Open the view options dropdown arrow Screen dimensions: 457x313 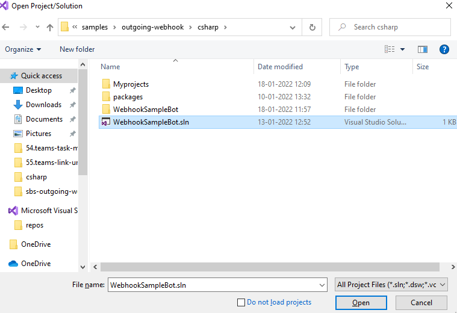[x=402, y=49]
